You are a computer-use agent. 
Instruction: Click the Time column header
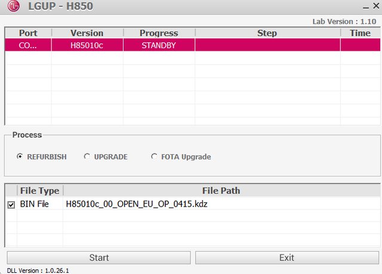click(360, 33)
